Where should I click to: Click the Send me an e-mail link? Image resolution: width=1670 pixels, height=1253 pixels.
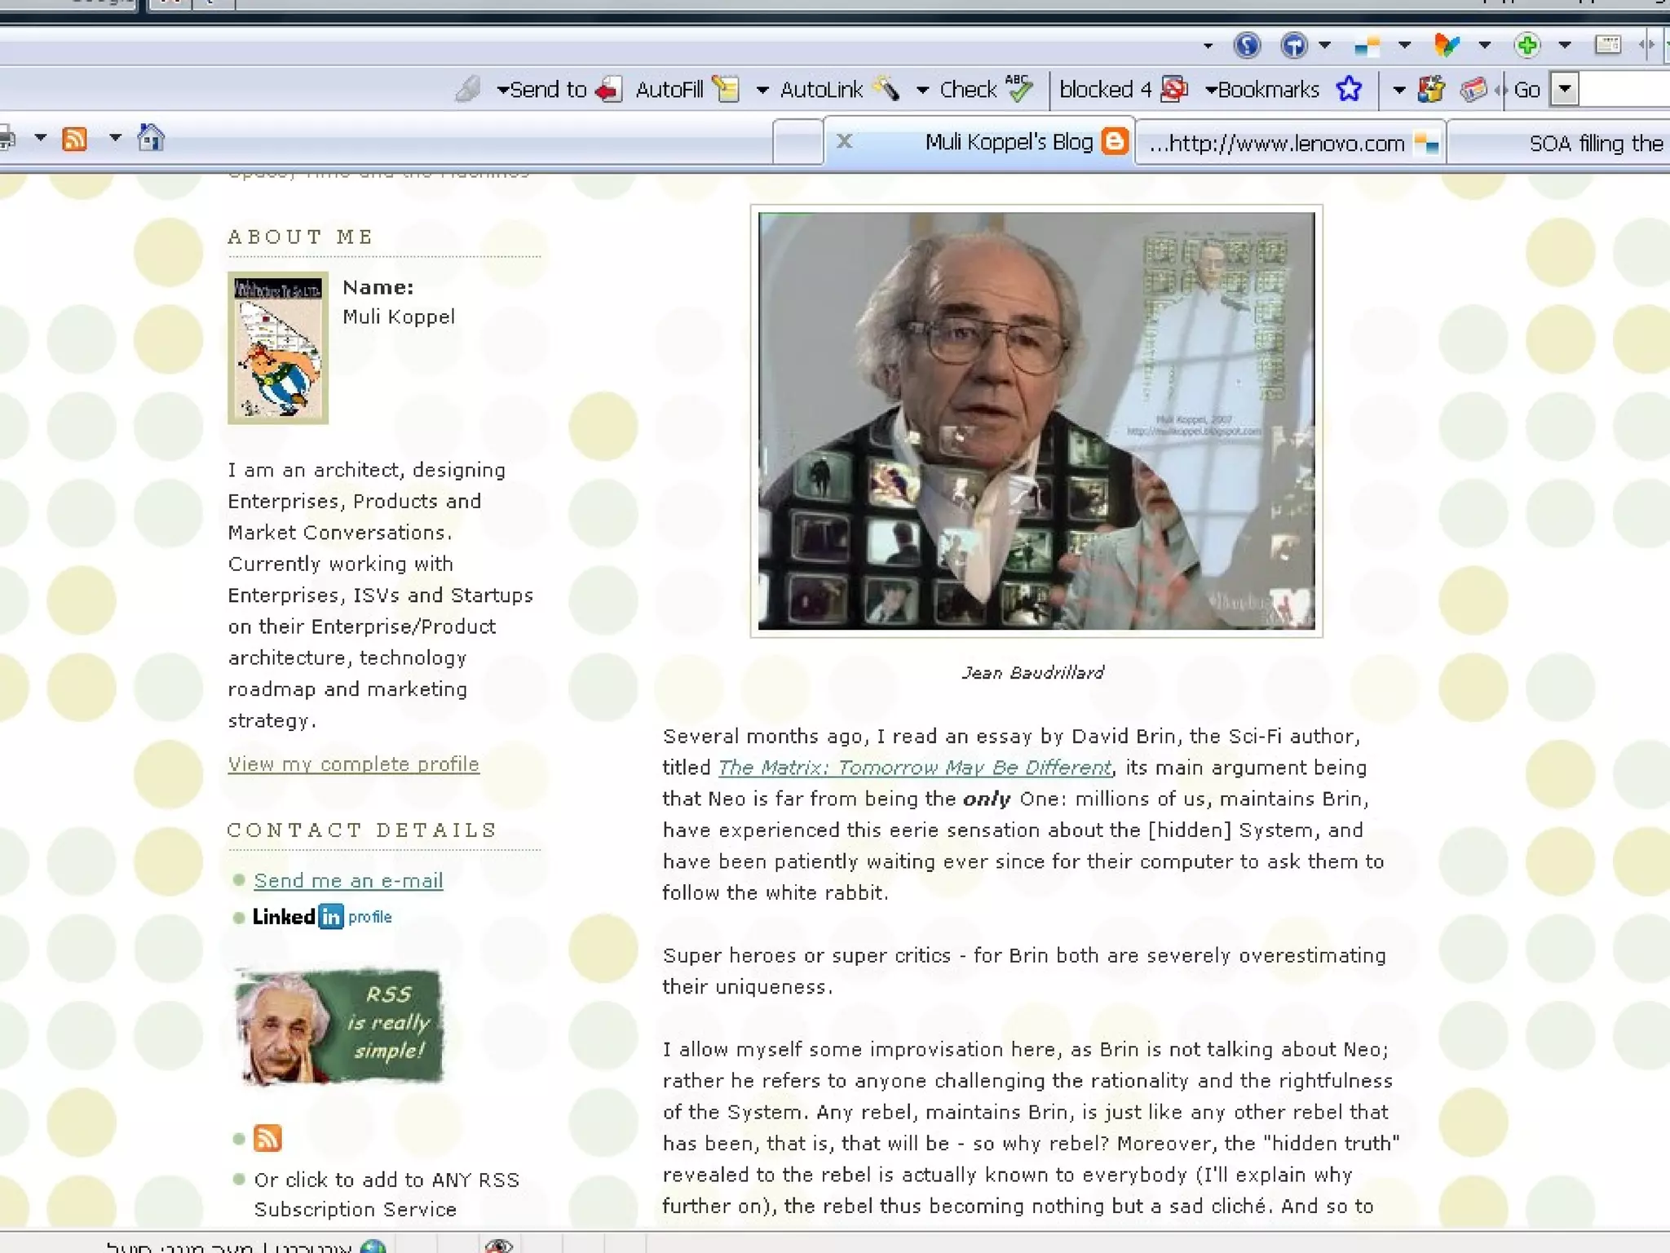[348, 881]
